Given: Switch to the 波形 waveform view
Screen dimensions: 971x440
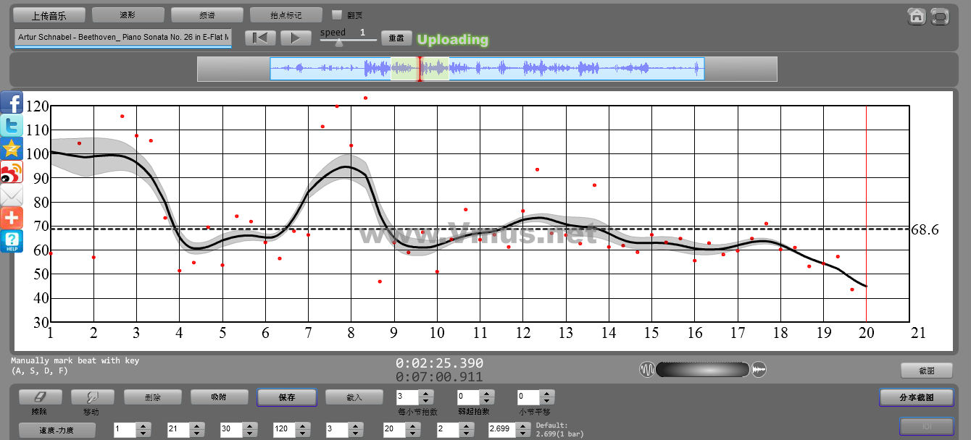Looking at the screenshot, I should coord(128,14).
